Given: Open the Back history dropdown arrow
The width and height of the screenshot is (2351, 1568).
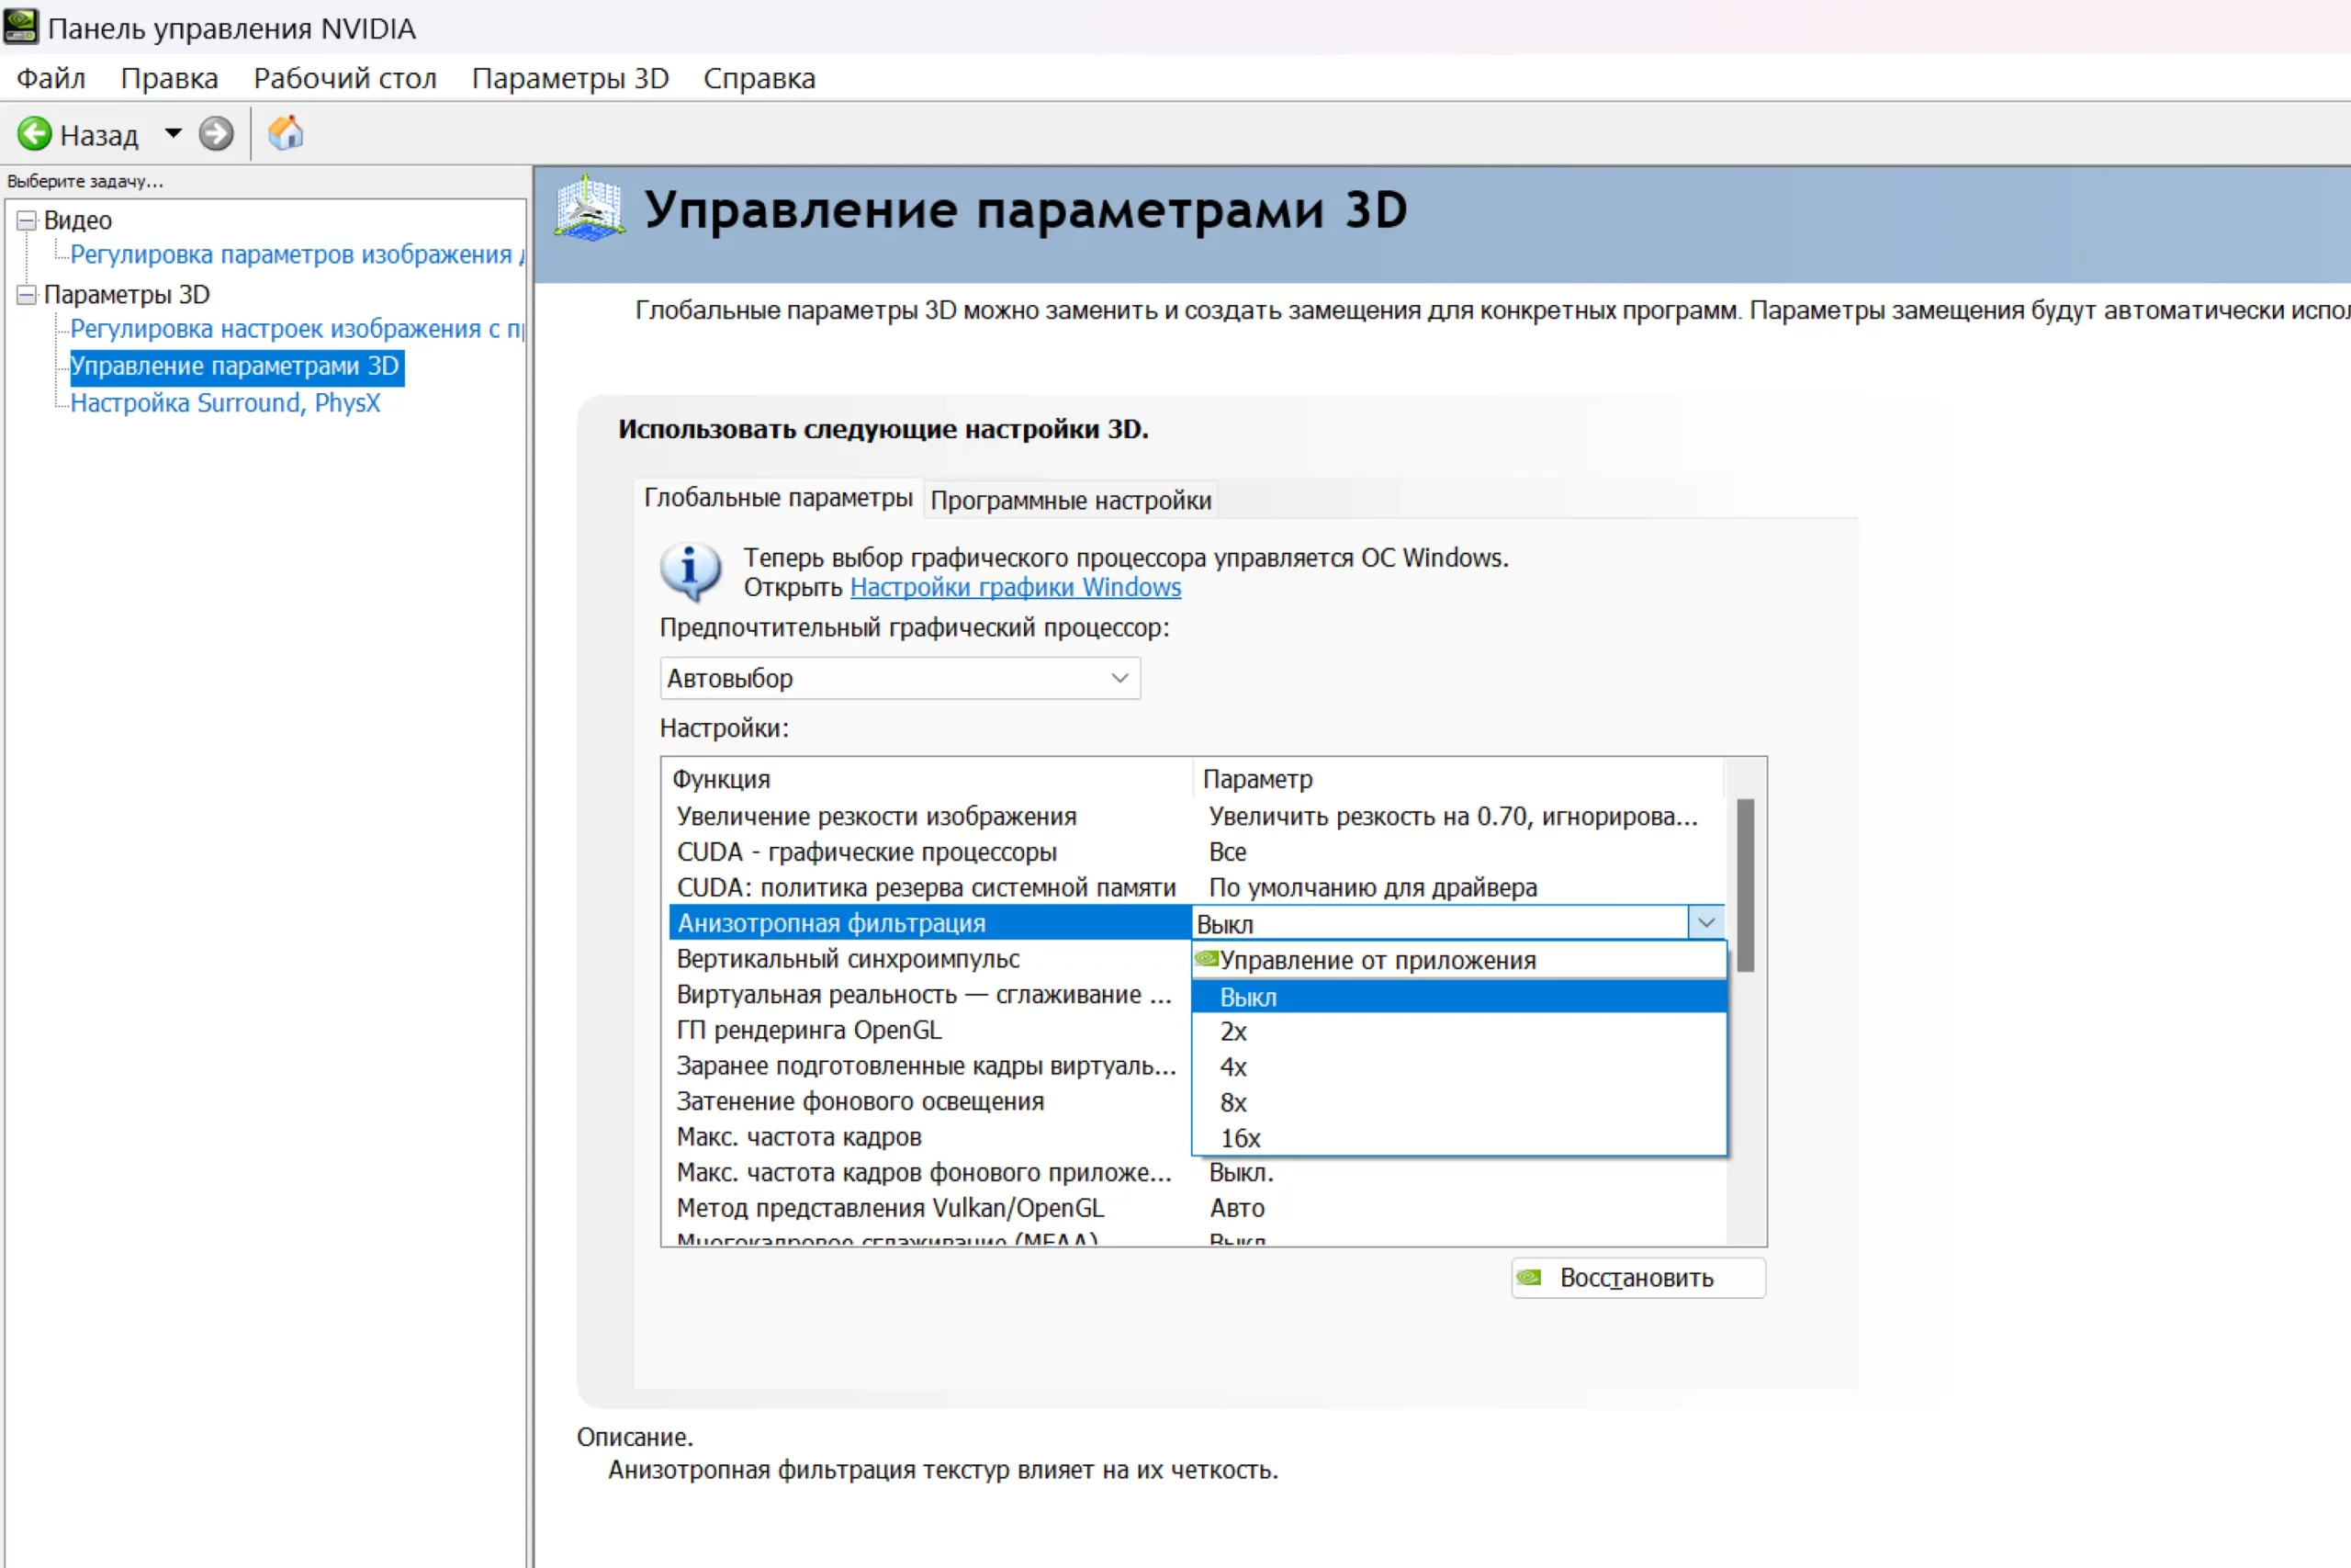Looking at the screenshot, I should [x=173, y=133].
